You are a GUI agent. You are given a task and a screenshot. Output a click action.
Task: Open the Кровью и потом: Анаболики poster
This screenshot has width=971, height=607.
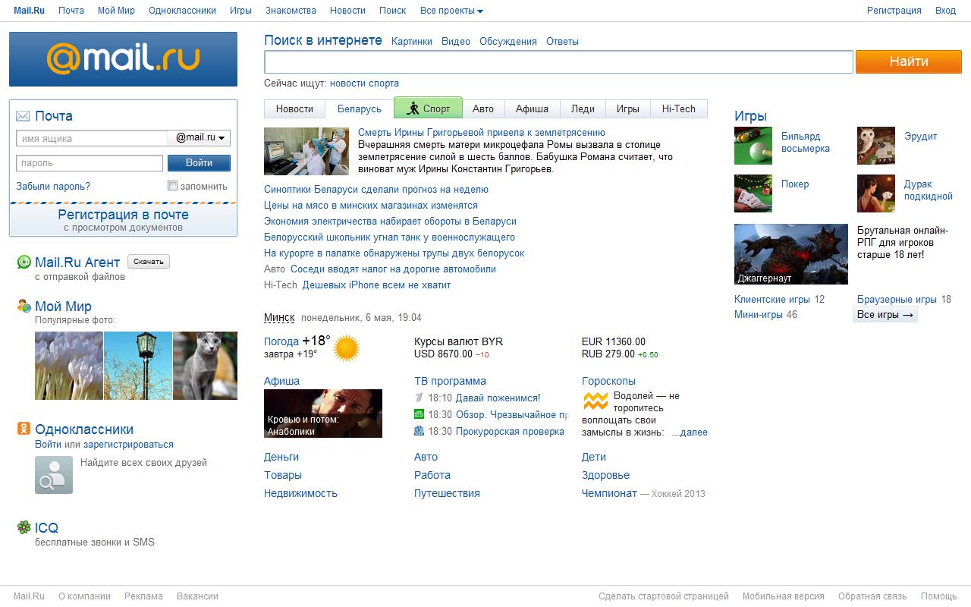point(323,414)
